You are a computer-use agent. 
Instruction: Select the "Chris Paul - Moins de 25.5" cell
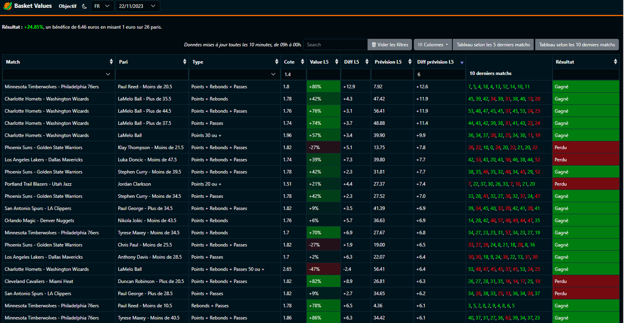tap(152, 245)
